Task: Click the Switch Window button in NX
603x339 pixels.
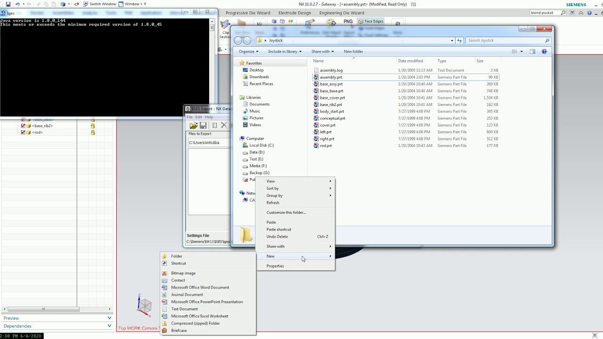Action: 99,4
